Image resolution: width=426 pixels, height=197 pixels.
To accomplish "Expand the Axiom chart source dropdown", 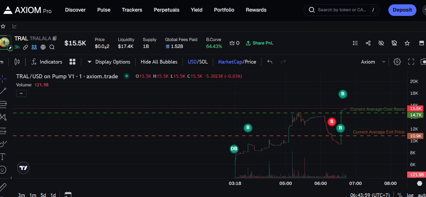I will 373,62.
